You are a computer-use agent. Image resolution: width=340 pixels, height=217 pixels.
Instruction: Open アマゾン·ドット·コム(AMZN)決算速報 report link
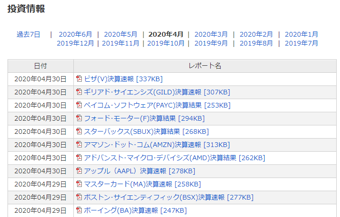[157, 145]
